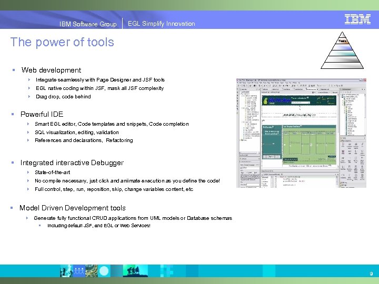Click the 'No compile necessary' bullet line
Viewport: 379px width, 284px height.
(x=127, y=180)
